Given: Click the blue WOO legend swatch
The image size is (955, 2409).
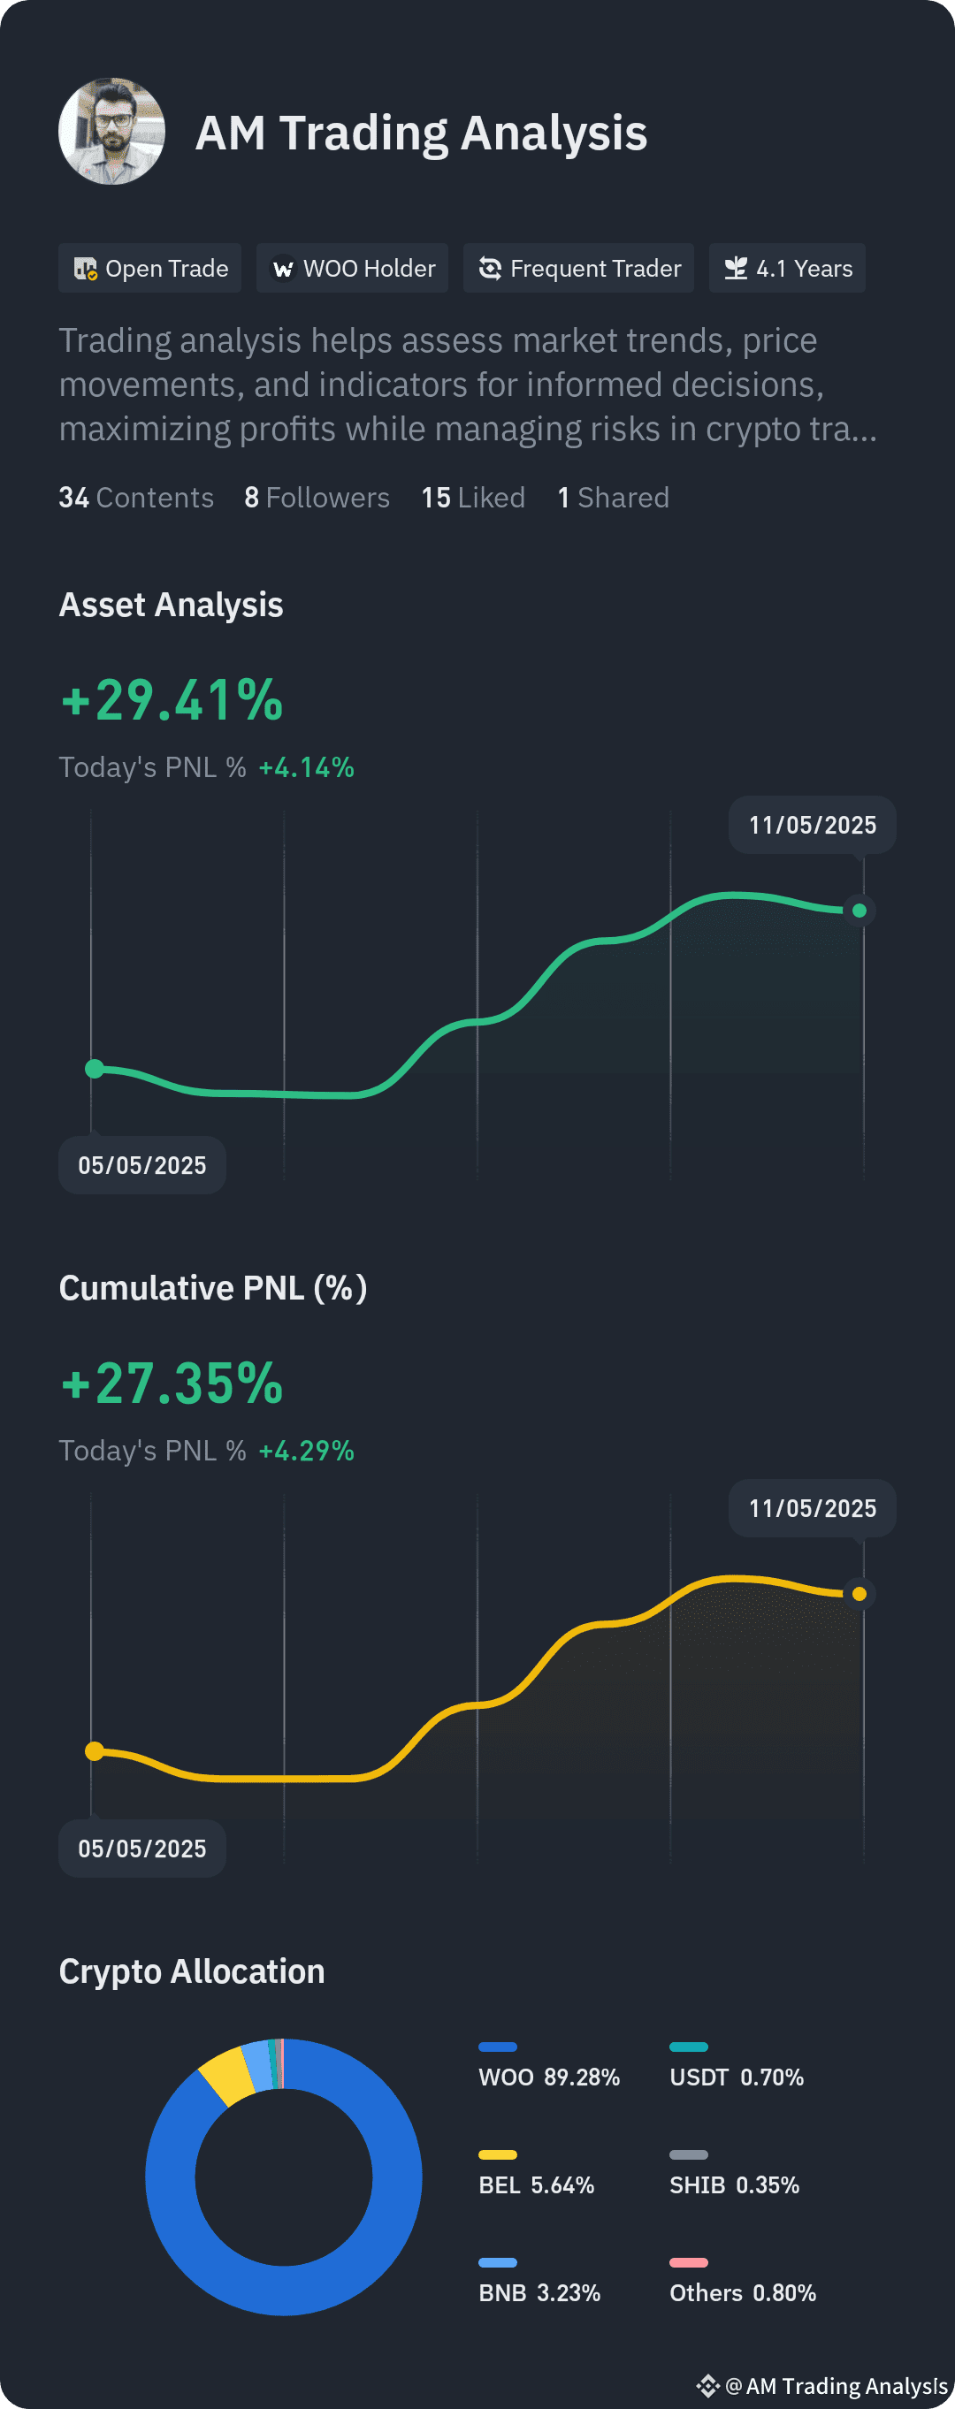Looking at the screenshot, I should pos(498,2047).
